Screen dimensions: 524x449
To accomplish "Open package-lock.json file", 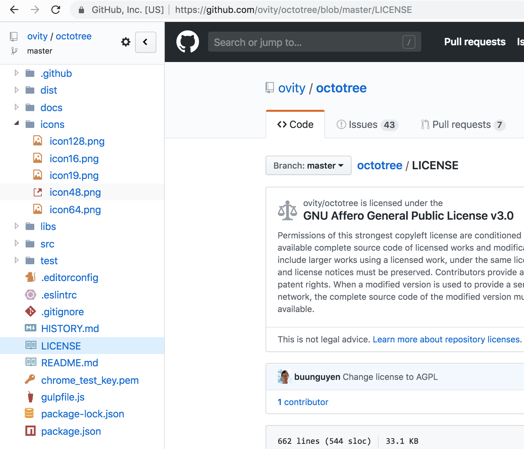I will pos(83,414).
